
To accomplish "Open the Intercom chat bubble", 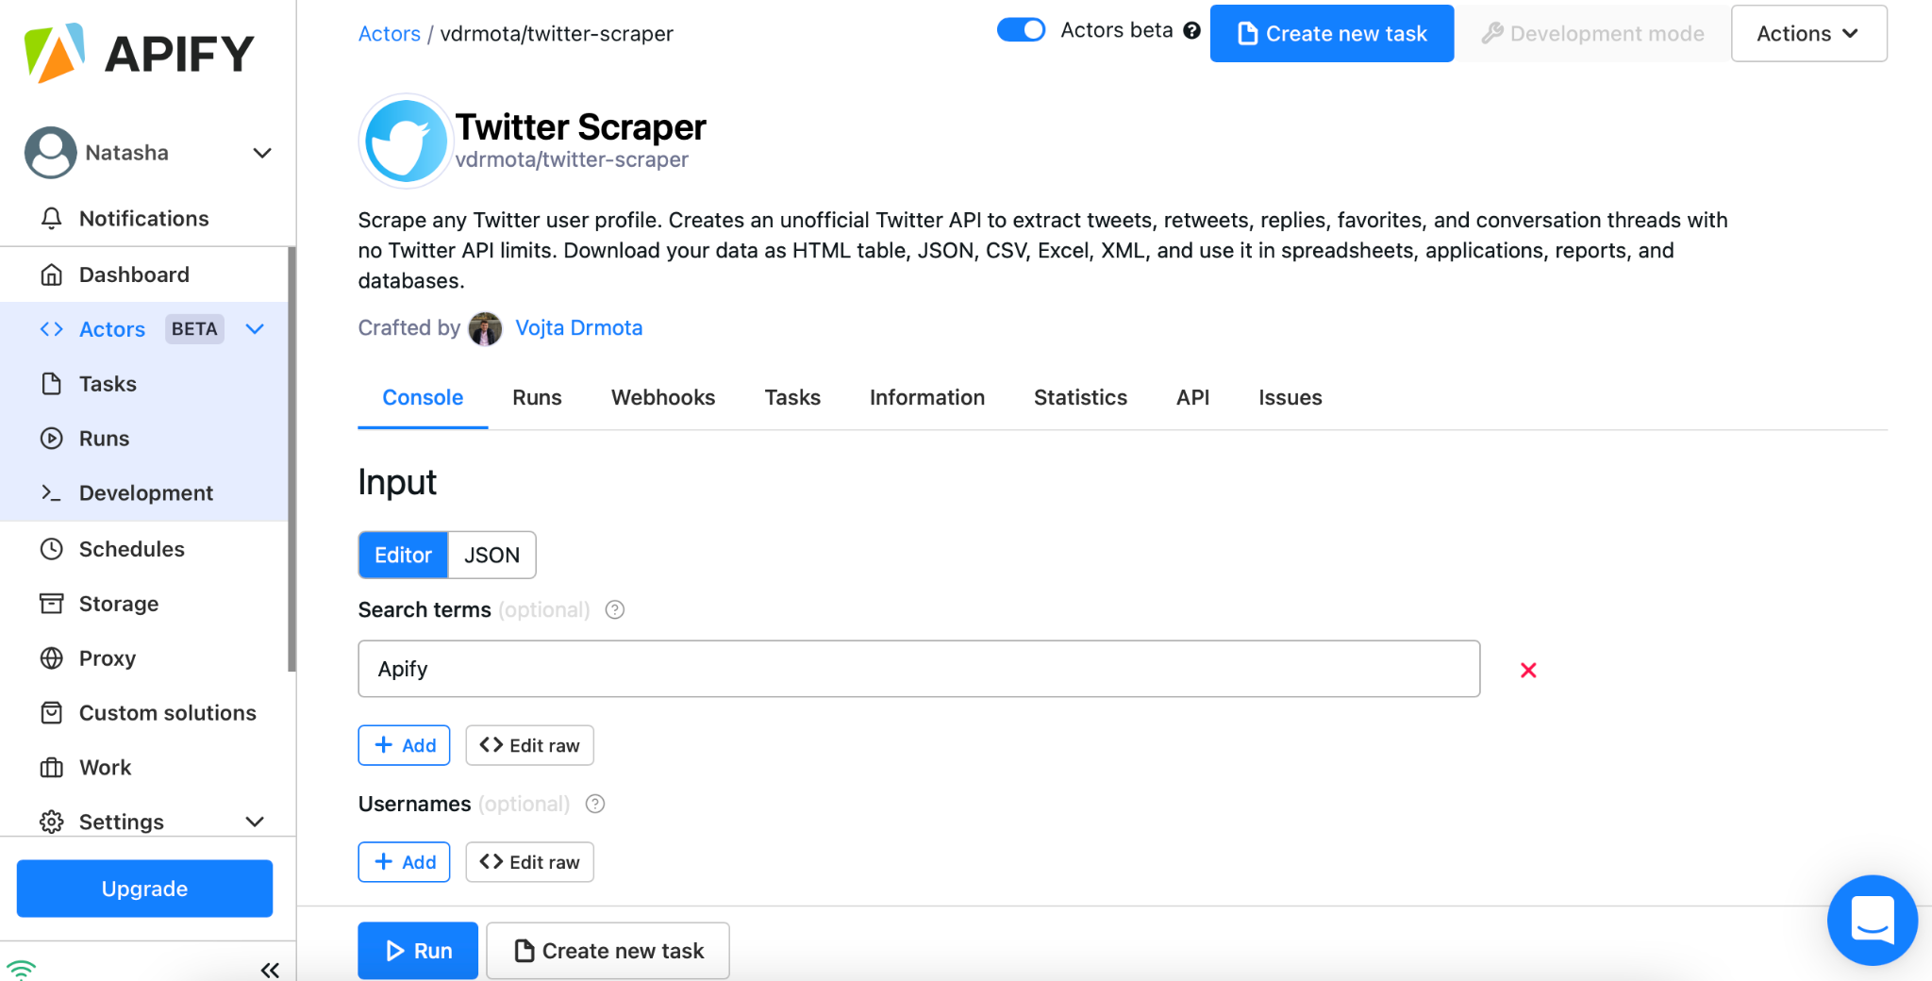I will (x=1872, y=920).
